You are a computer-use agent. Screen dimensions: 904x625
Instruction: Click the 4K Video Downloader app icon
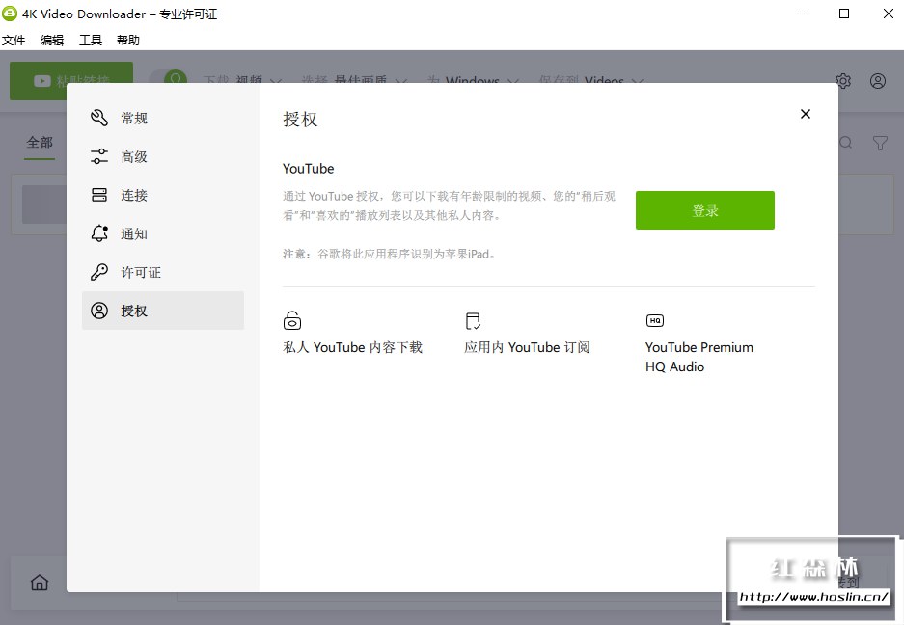point(10,14)
